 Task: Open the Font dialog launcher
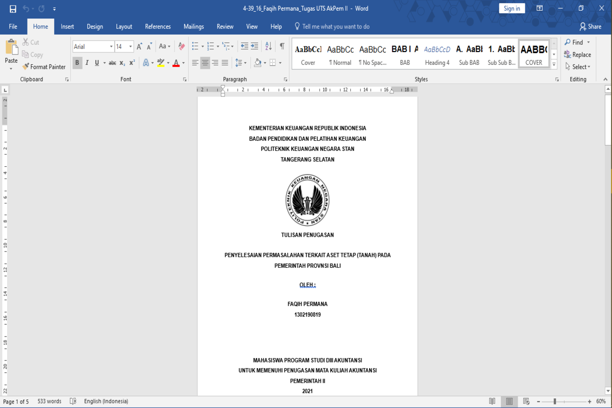[185, 80]
